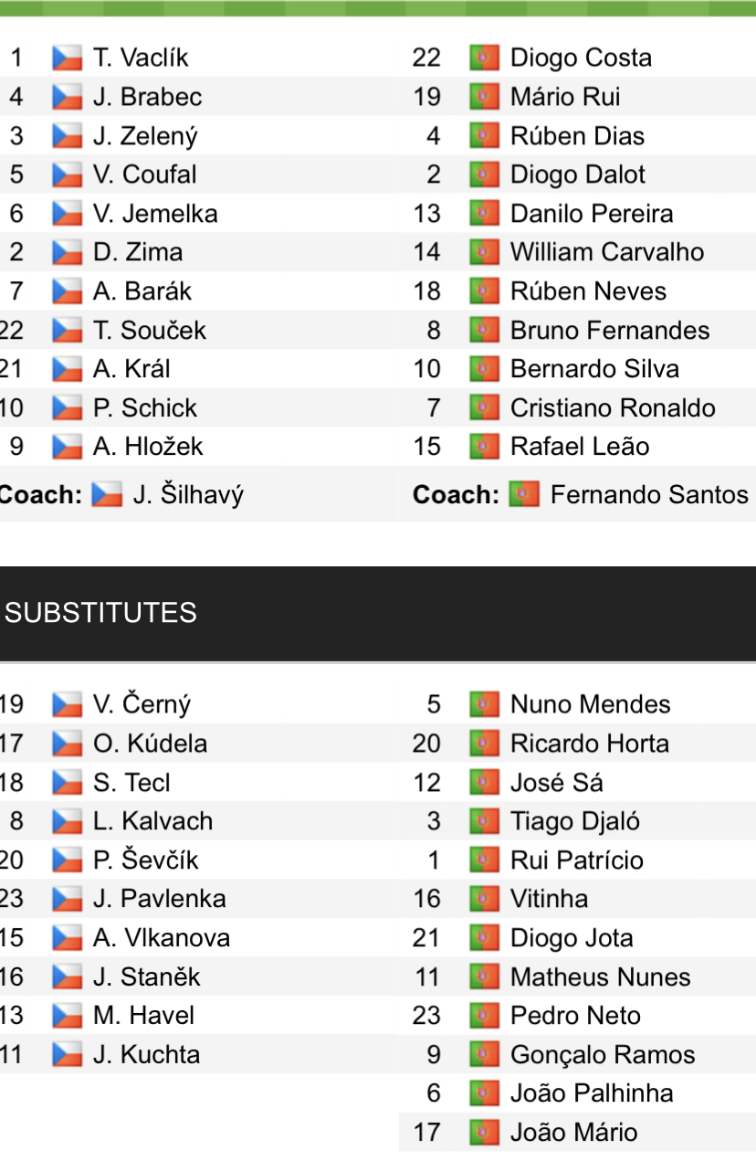Open substitute J. Pavlenka's page
This screenshot has width=756, height=1161.
point(160,899)
